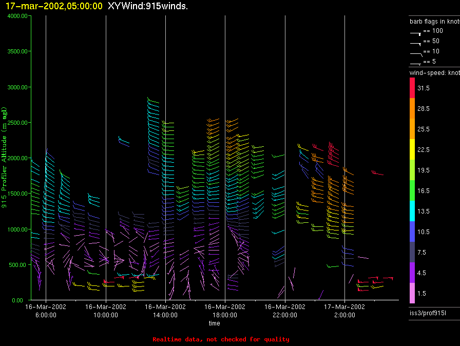Click the 31.5 wind-speed scale value
Viewport: 460px width, 346px height.
point(424,88)
